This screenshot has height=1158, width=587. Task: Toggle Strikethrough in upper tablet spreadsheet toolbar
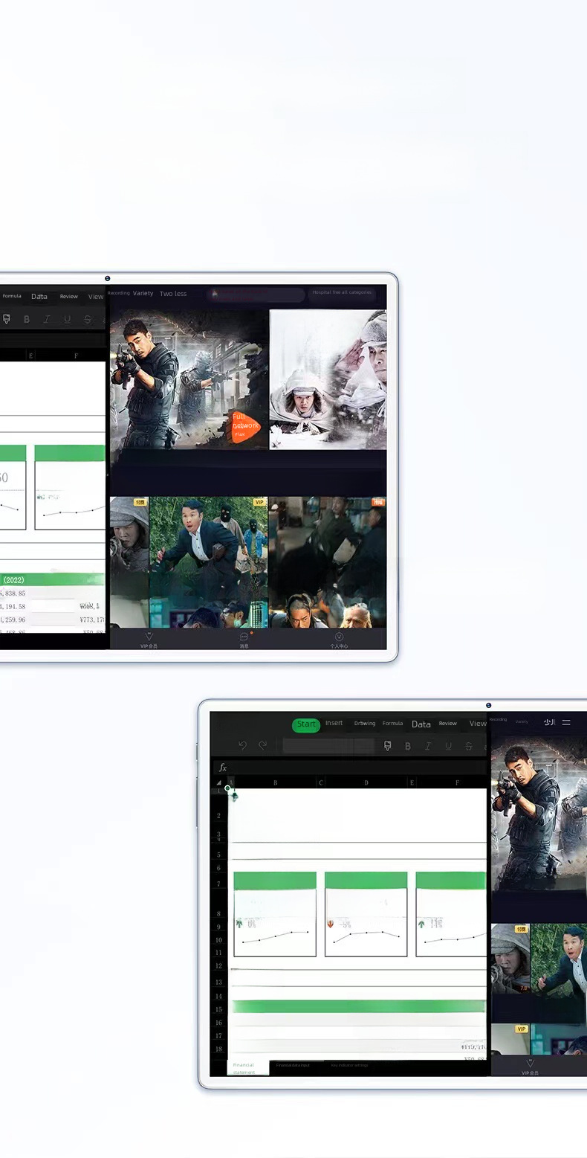(87, 319)
